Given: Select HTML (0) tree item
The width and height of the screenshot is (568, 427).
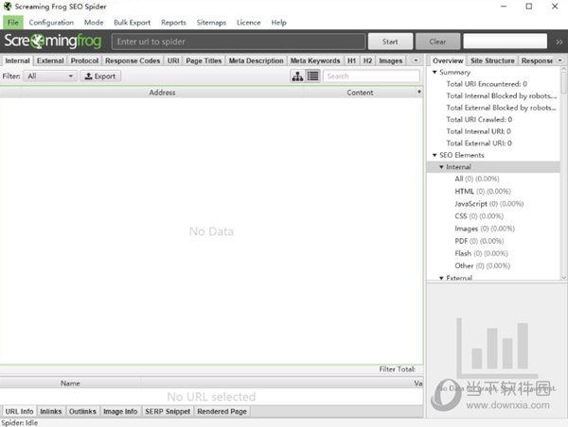Looking at the screenshot, I should pos(483,191).
